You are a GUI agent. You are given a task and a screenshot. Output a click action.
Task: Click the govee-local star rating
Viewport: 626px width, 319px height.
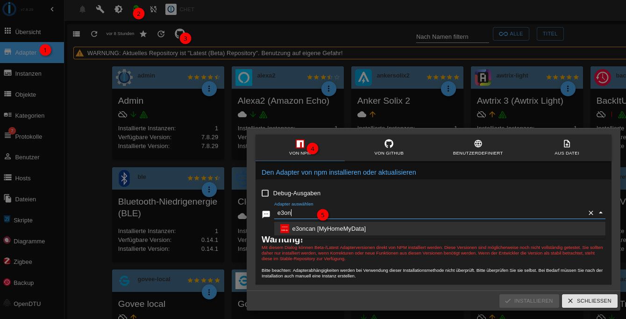pos(204,280)
